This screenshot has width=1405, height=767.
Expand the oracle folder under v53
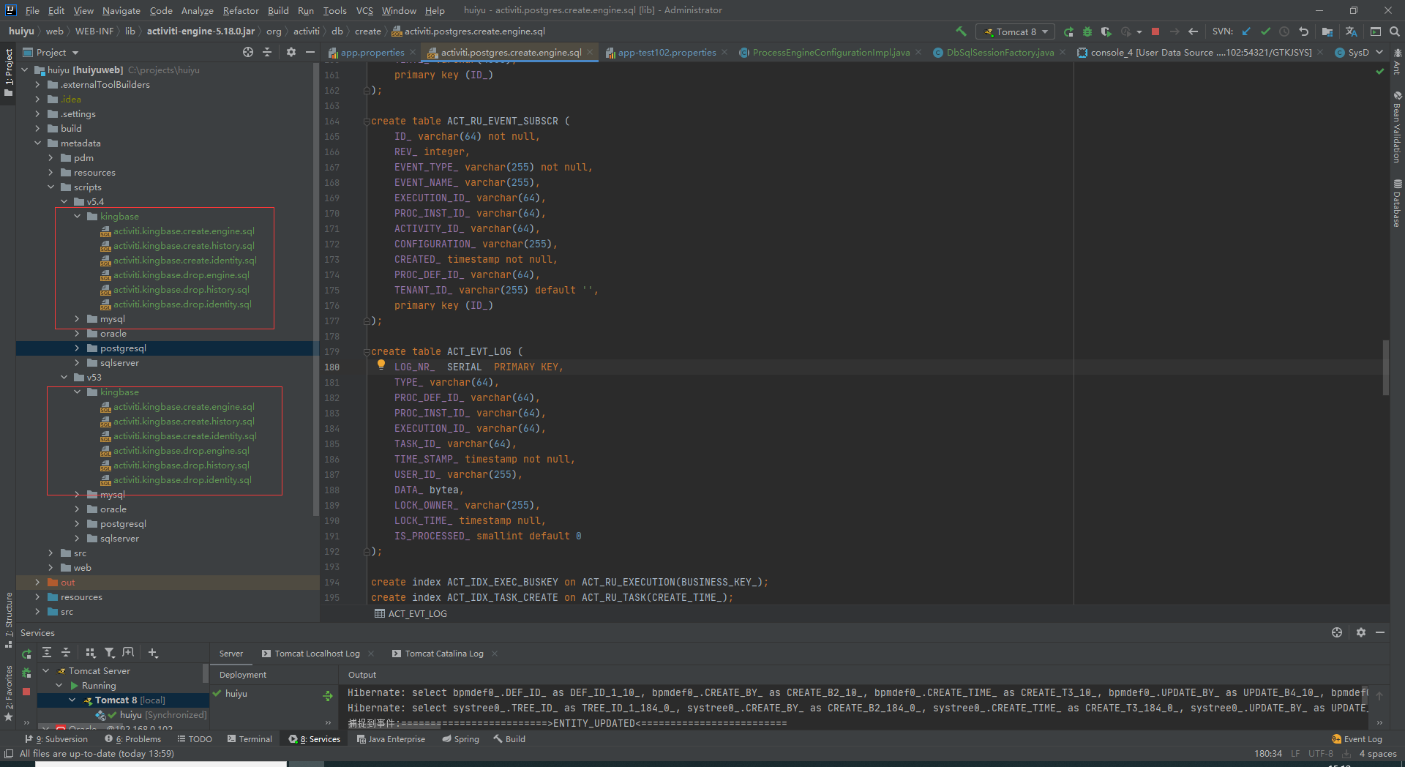point(76,509)
